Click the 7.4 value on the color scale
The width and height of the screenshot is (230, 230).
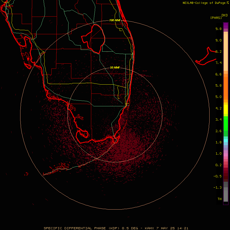(218, 63)
